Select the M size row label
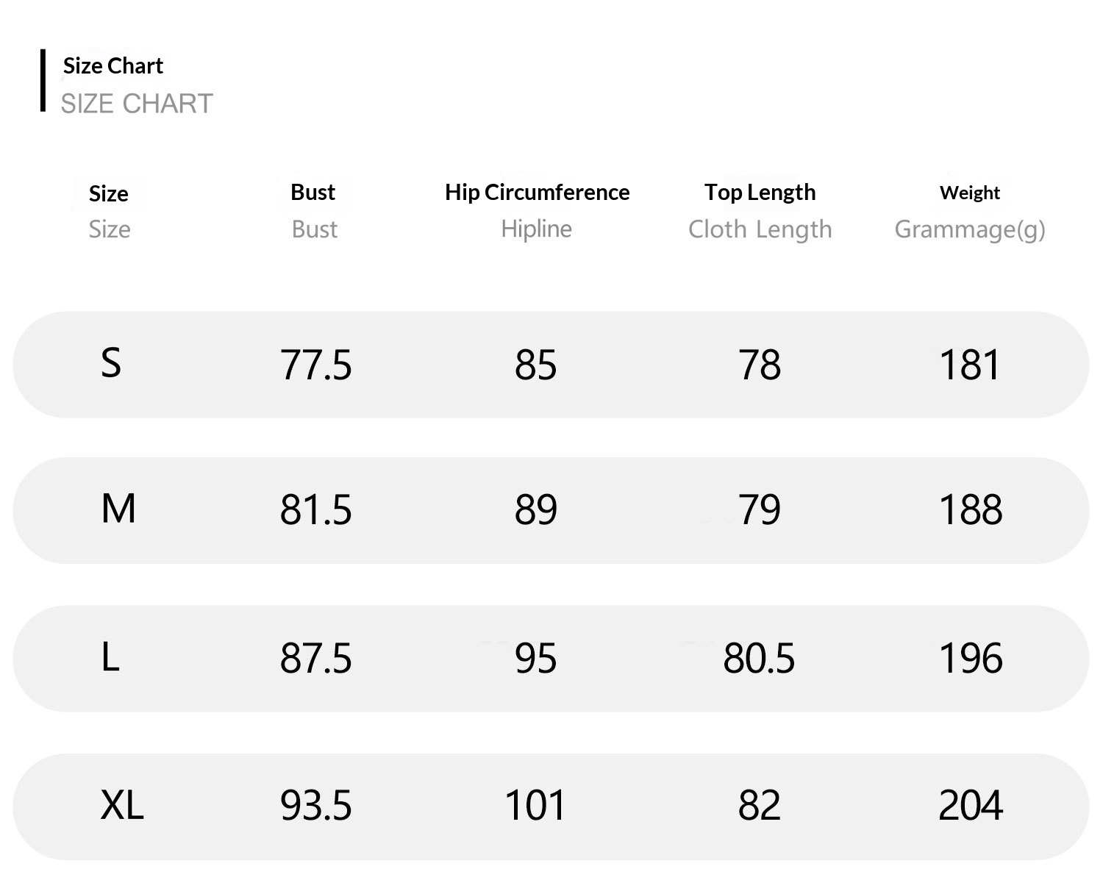Image resolution: width=1103 pixels, height=880 pixels. point(118,509)
